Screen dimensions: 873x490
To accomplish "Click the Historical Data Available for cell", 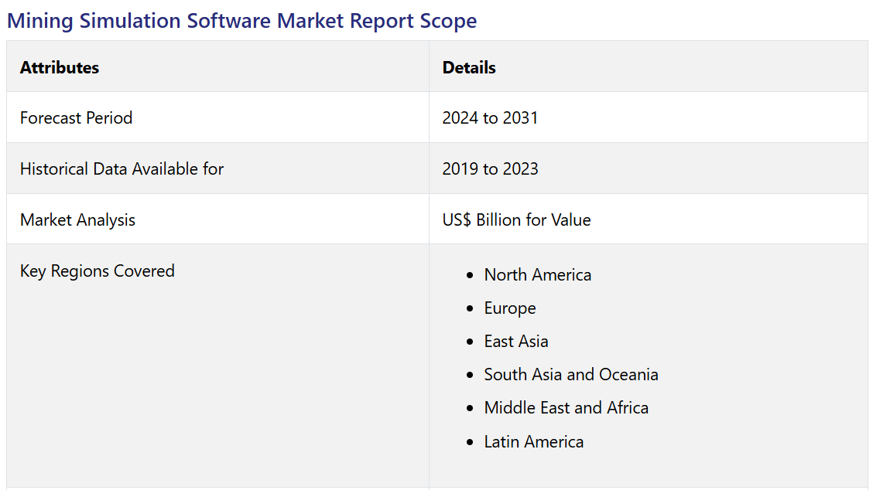I will click(122, 169).
